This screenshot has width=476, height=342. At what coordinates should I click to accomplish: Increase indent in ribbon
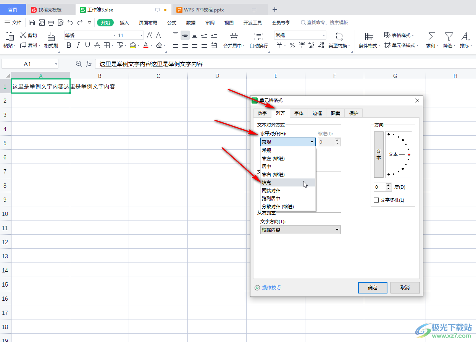(x=214, y=35)
